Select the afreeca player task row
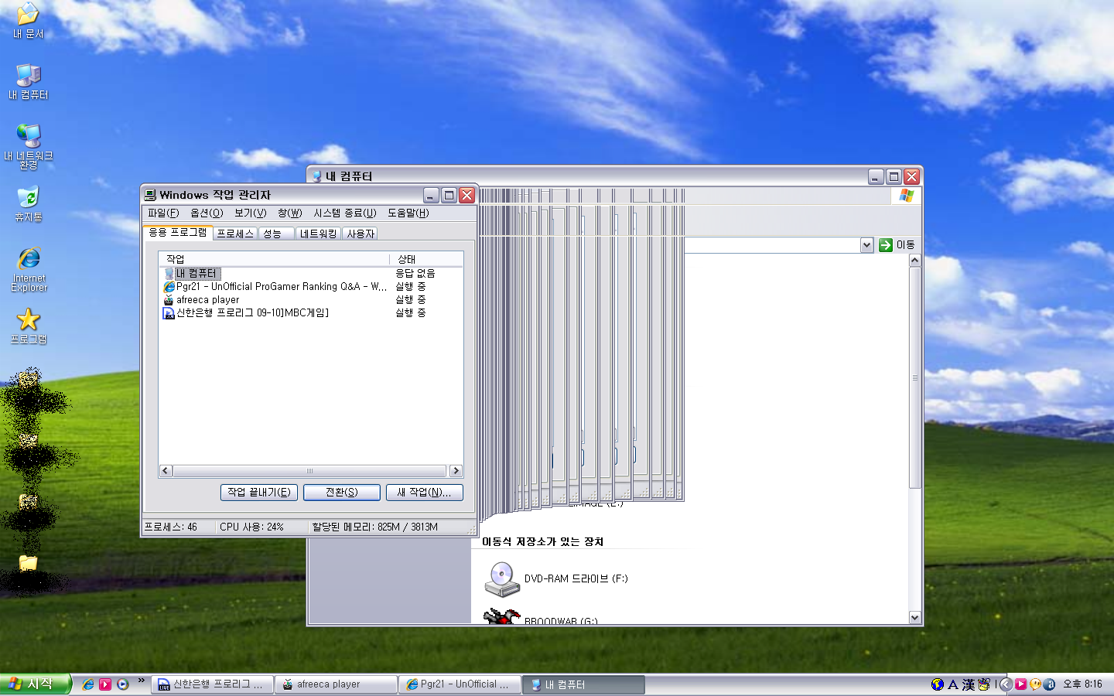This screenshot has height=696, width=1114. click(311, 299)
